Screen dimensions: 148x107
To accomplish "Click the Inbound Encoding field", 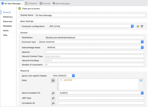I will pos(95,60).
